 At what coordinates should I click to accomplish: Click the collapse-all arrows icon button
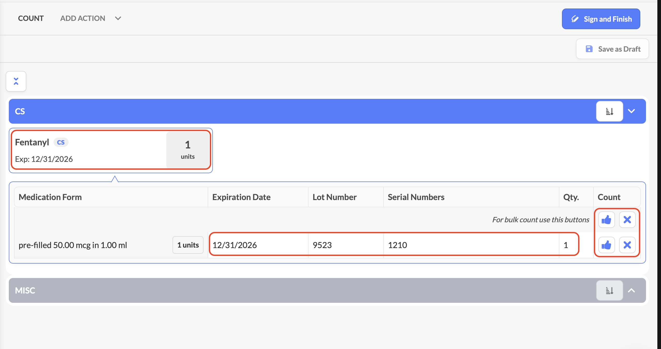click(x=16, y=81)
